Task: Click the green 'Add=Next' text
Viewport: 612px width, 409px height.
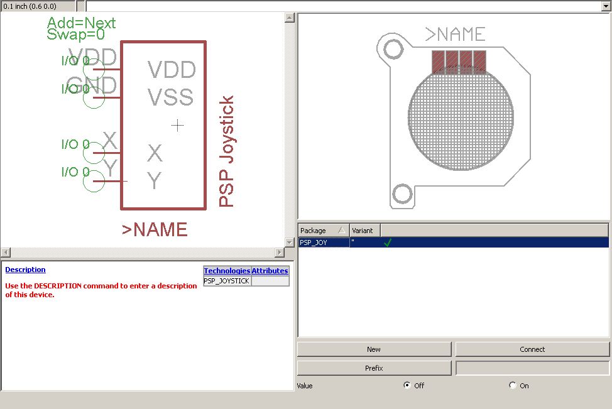Action: (x=81, y=23)
